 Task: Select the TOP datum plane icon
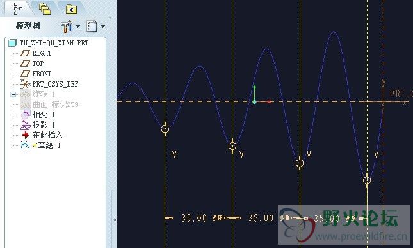(25, 63)
